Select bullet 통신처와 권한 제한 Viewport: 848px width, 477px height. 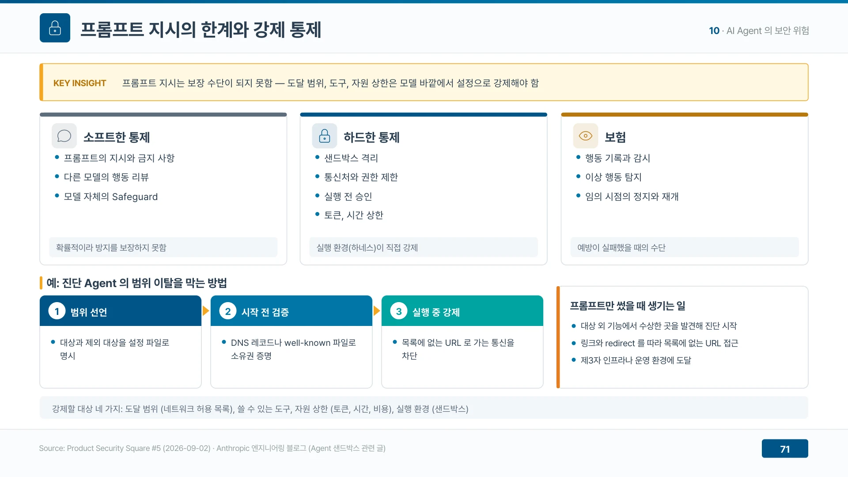[361, 177]
